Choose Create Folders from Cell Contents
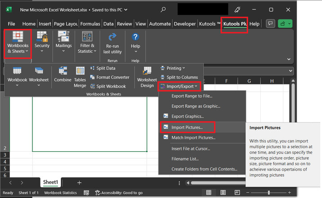 pos(202,169)
